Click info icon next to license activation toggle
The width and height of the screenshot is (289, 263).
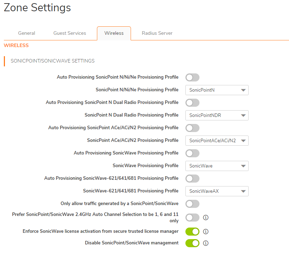pos(206,232)
